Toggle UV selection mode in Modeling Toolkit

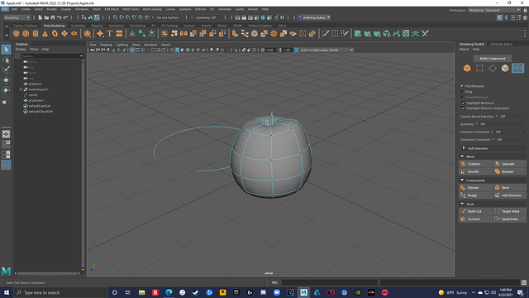tap(518, 68)
